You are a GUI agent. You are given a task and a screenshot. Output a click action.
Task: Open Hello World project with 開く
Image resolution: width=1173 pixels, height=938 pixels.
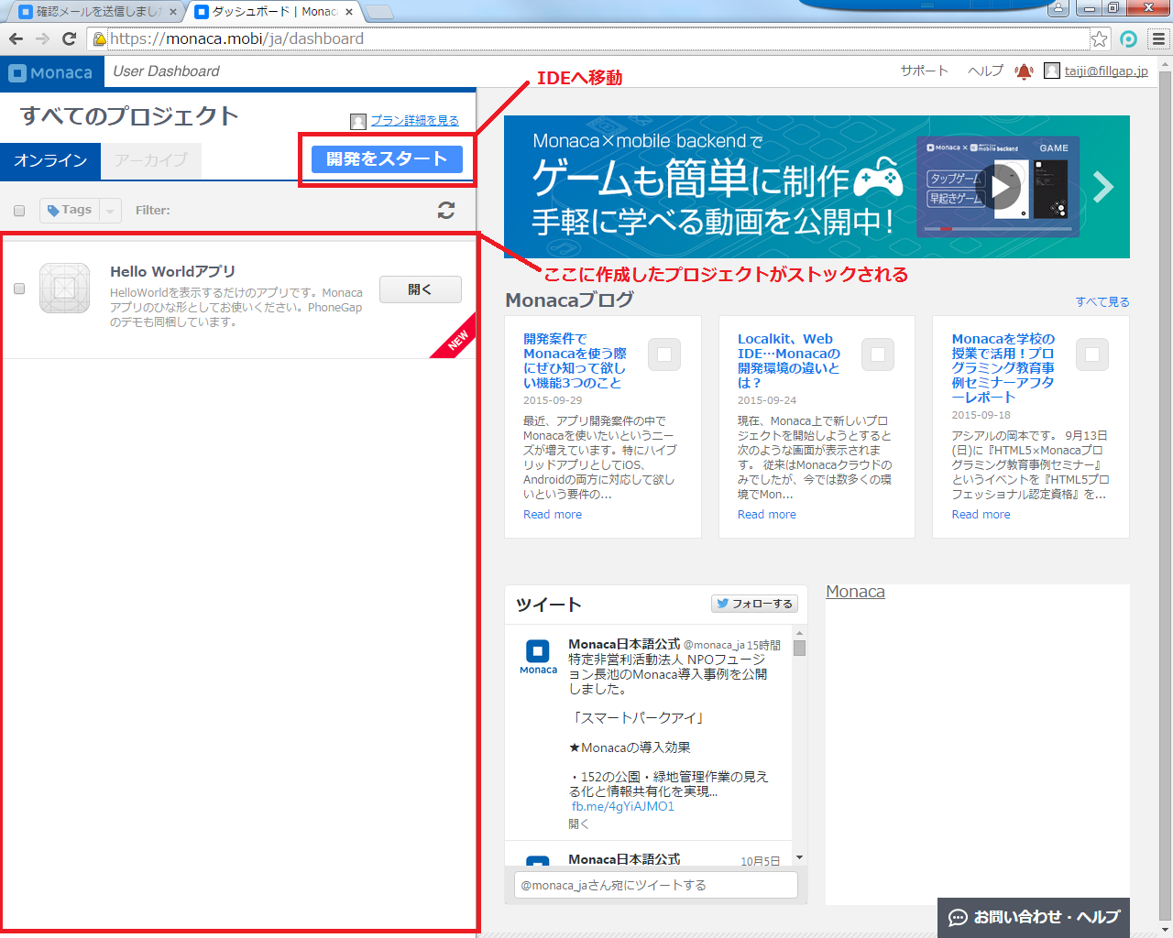(x=420, y=289)
